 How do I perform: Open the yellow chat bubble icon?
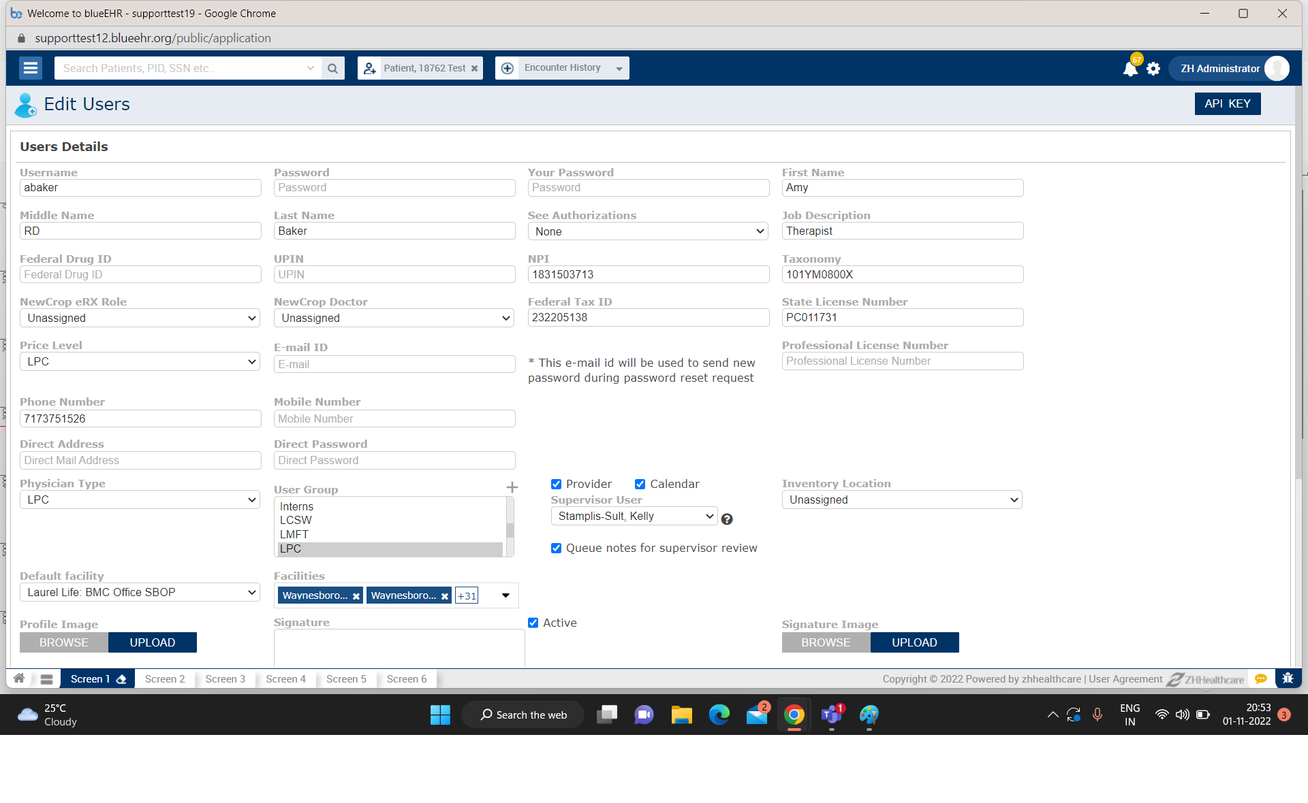tap(1261, 678)
